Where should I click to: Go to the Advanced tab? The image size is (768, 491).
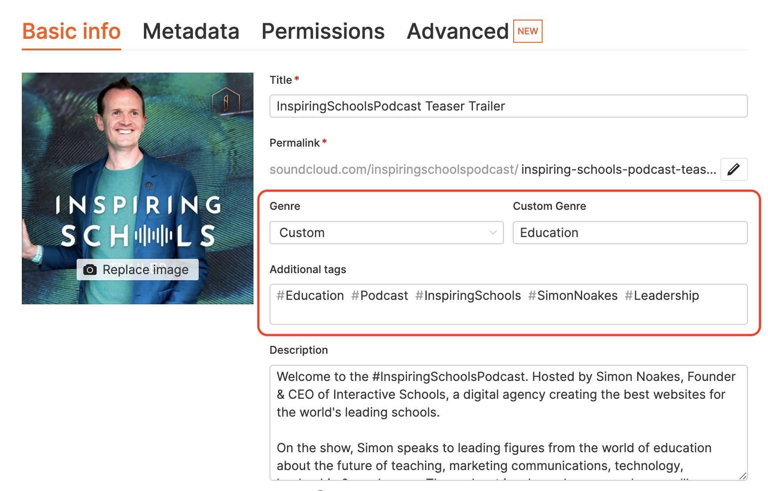tap(458, 31)
